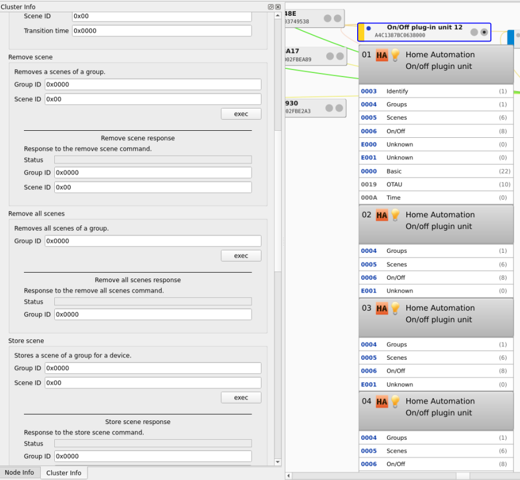The image size is (520, 480).
Task: Click right gray circle on the 930 node
Action: click(339, 108)
